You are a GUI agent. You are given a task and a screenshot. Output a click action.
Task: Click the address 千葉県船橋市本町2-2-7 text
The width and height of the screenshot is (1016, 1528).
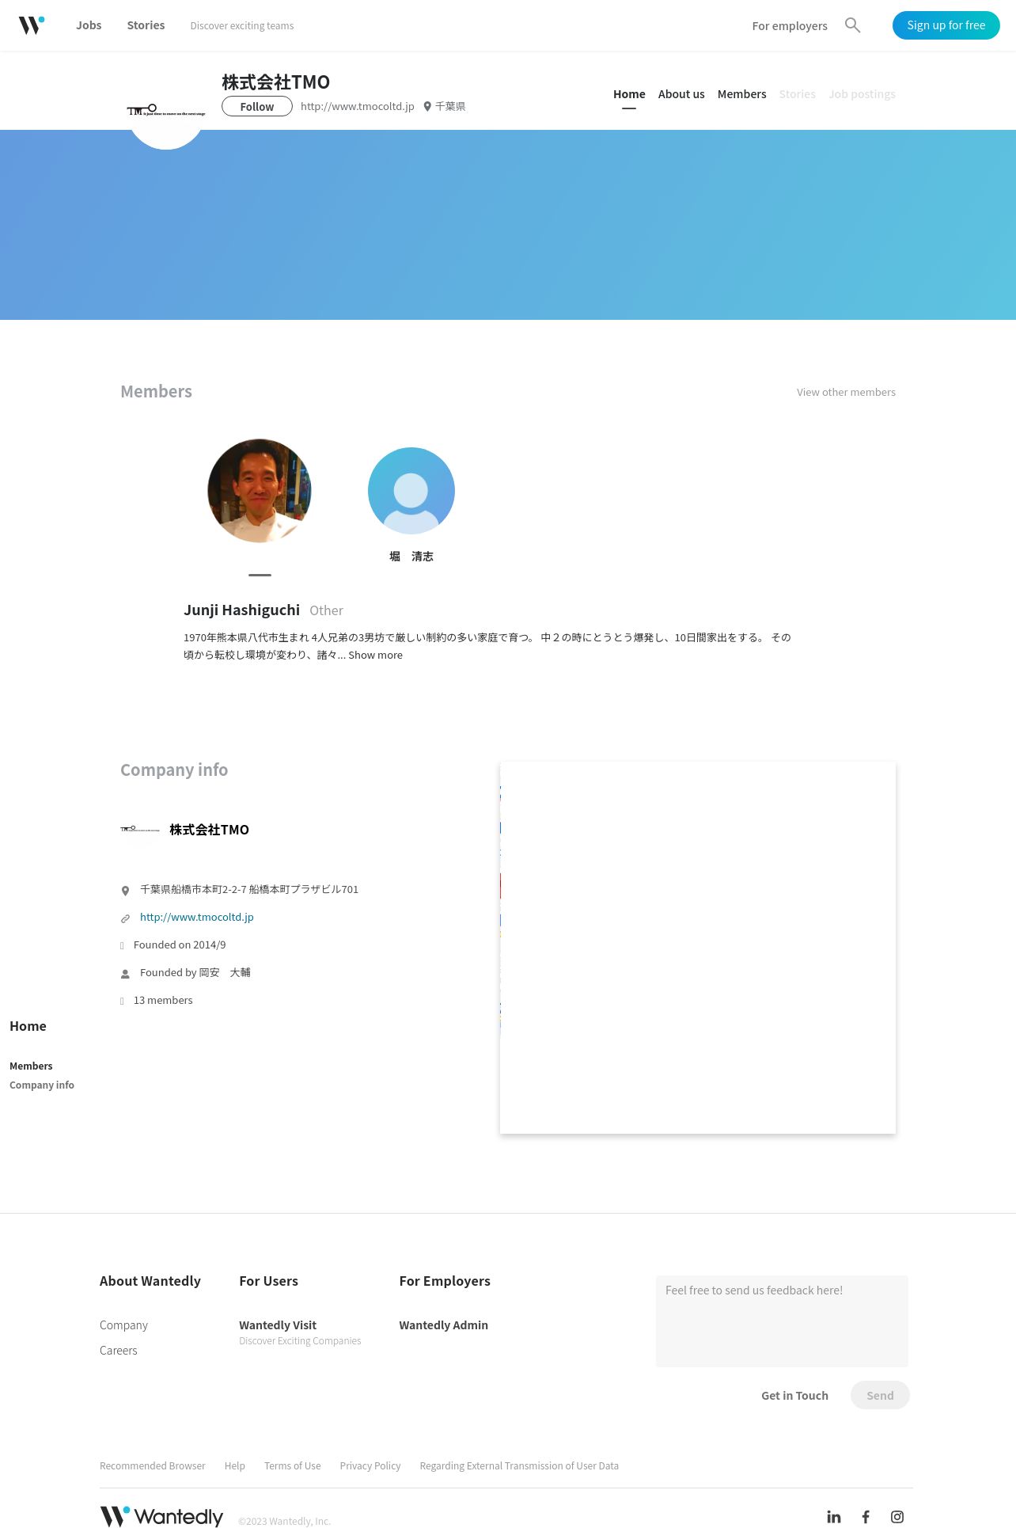click(x=249, y=889)
